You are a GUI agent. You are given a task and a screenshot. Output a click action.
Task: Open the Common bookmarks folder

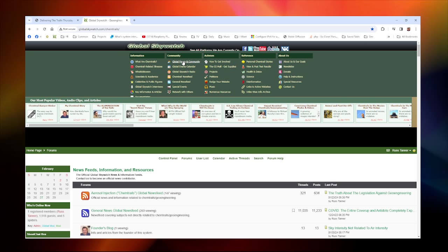(x=80, y=37)
